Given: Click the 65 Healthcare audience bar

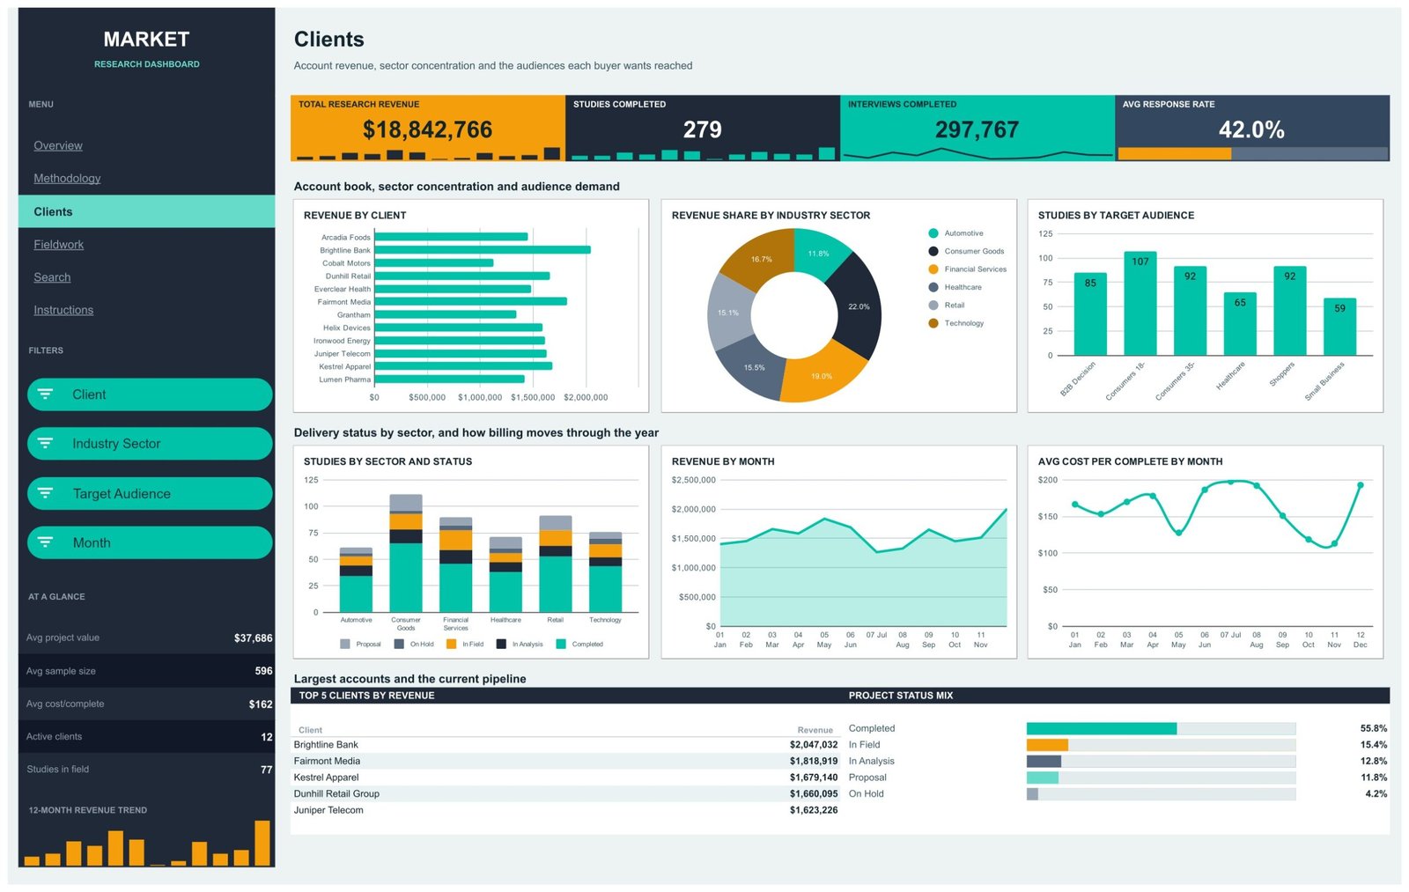Looking at the screenshot, I should pos(1240,324).
